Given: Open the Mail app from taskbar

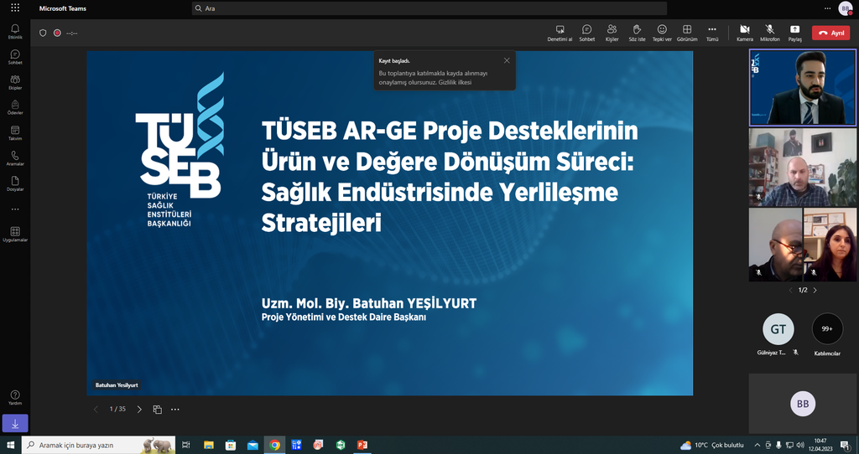Looking at the screenshot, I should click(252, 445).
